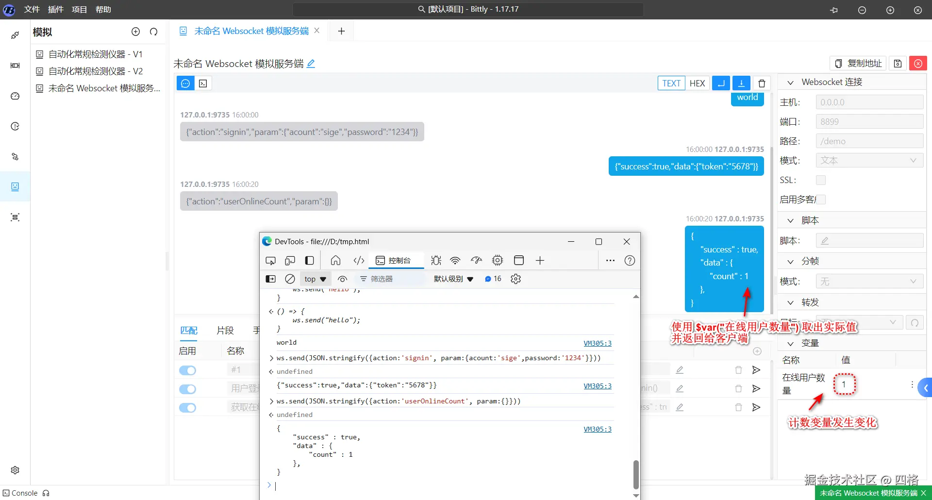
Task: Switch message display to TEXT
Action: pyautogui.click(x=671, y=83)
